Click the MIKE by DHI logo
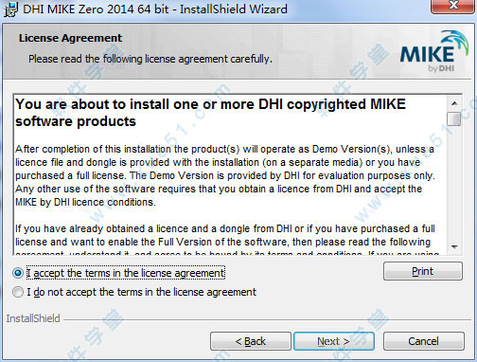The width and height of the screenshot is (477, 362). pyautogui.click(x=433, y=51)
